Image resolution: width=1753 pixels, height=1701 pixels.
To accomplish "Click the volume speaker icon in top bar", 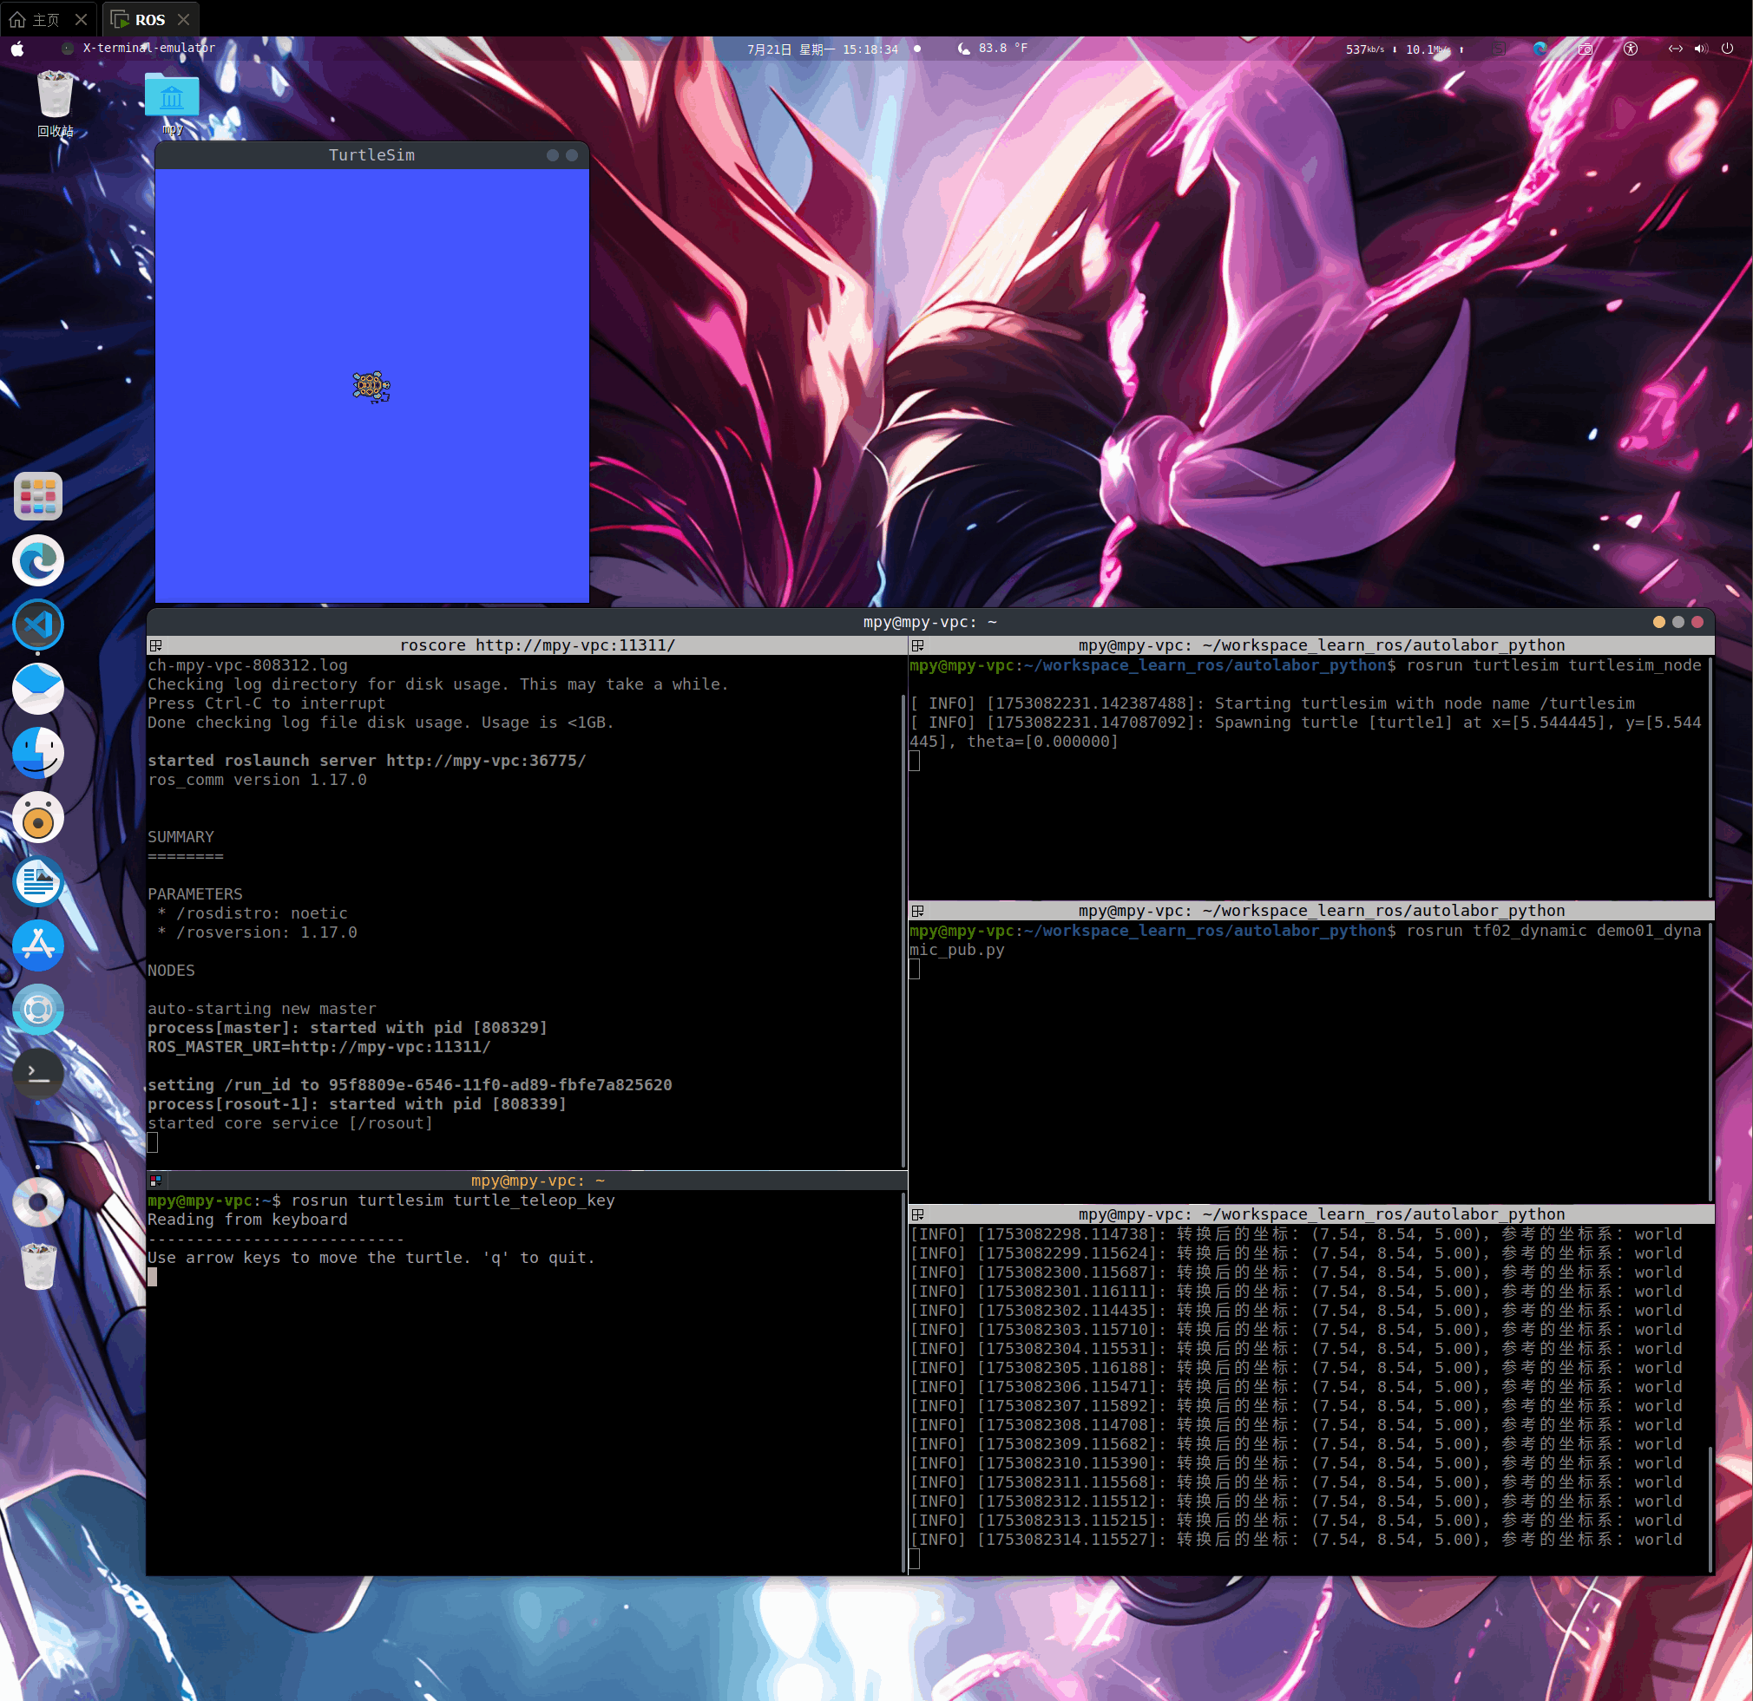I will (x=1700, y=49).
